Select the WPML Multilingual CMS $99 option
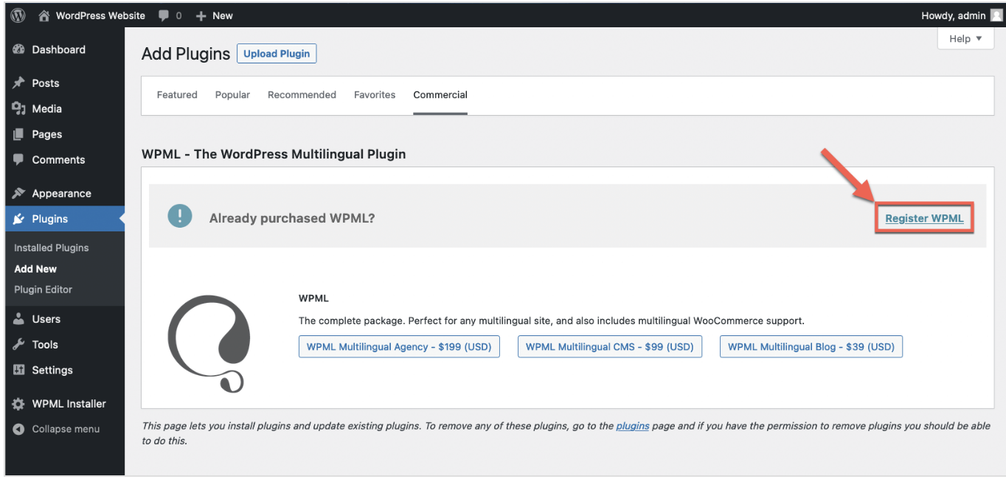 609,346
